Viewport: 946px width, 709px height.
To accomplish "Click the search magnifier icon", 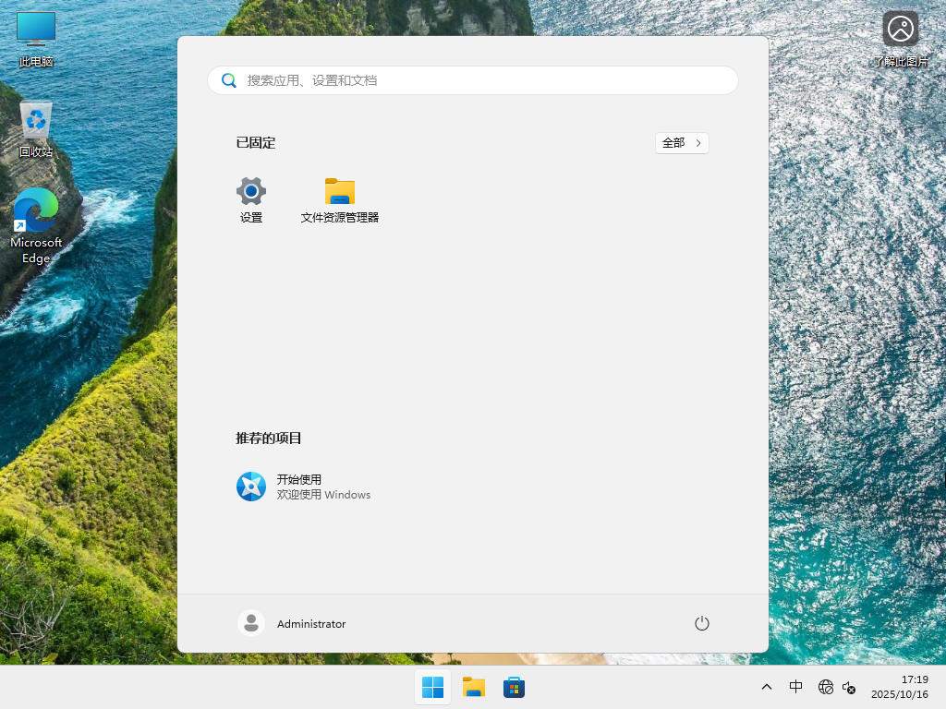I will [229, 80].
